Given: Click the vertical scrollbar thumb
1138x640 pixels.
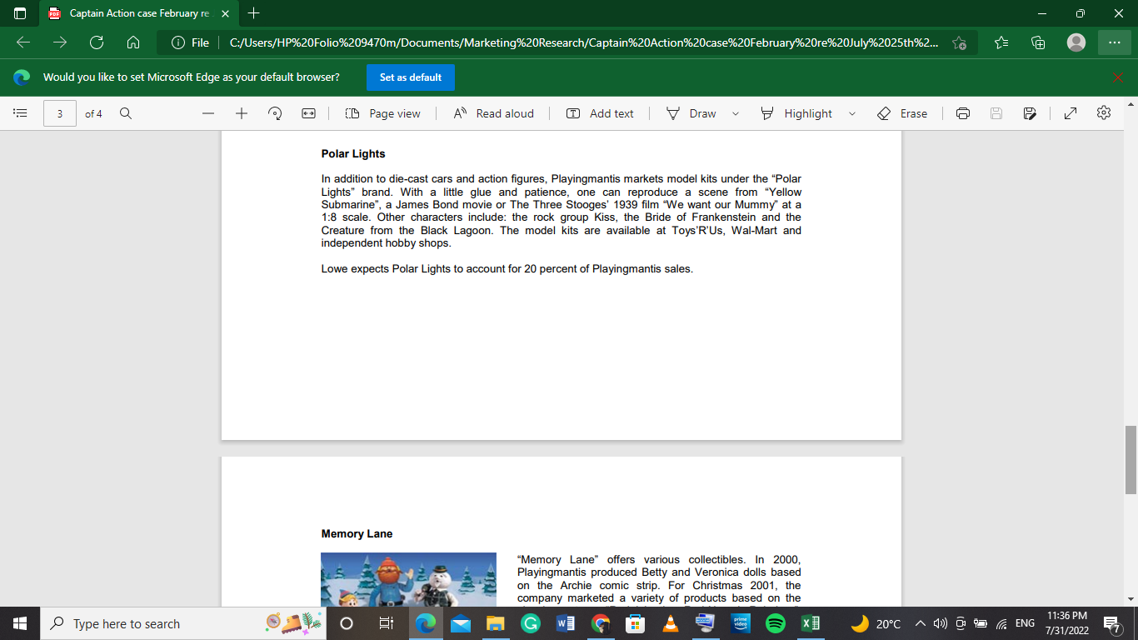Looking at the screenshot, I should click(x=1131, y=460).
